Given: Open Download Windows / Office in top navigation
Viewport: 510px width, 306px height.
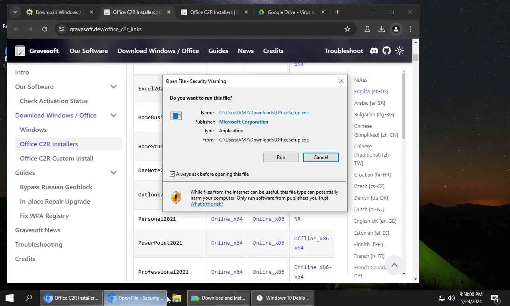Looking at the screenshot, I should (x=158, y=51).
